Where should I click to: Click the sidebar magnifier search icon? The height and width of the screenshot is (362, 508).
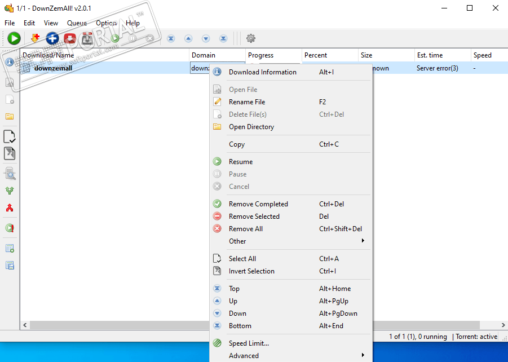coord(10,174)
